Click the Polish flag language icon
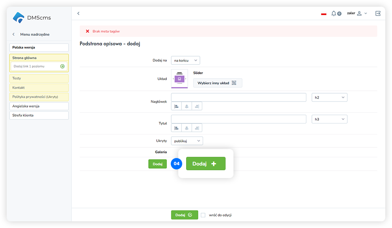Viewport: 392px width, 228px height. (324, 14)
